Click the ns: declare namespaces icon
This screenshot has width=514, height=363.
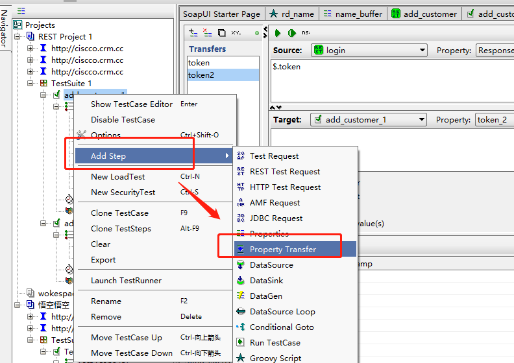pyautogui.click(x=306, y=32)
